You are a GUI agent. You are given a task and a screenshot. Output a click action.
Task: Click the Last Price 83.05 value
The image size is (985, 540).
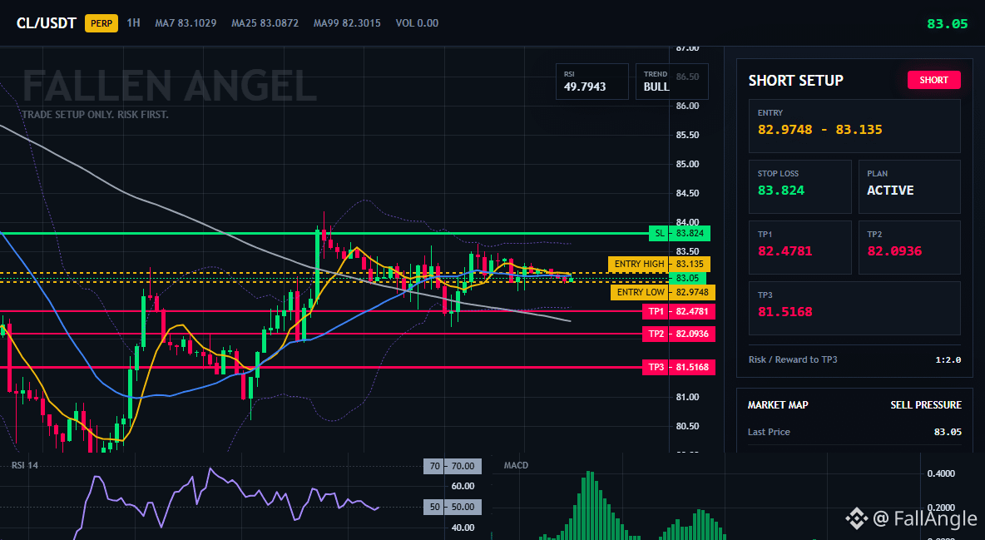click(x=948, y=432)
